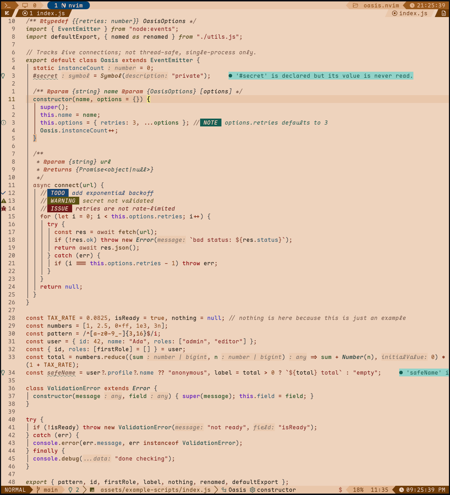
Task: Click 'Oasis.instanceCount++' statement
Action: tap(79, 130)
